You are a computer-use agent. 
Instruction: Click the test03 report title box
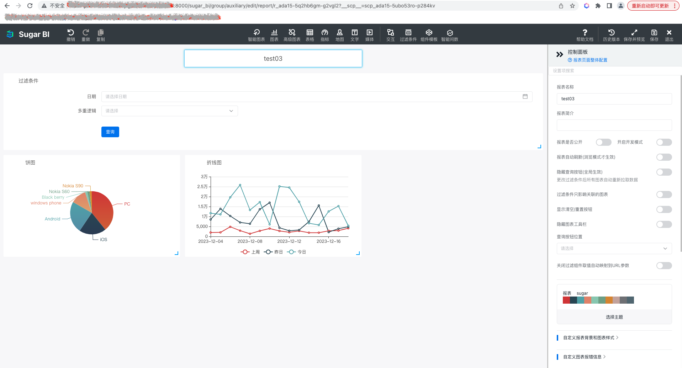(x=273, y=59)
